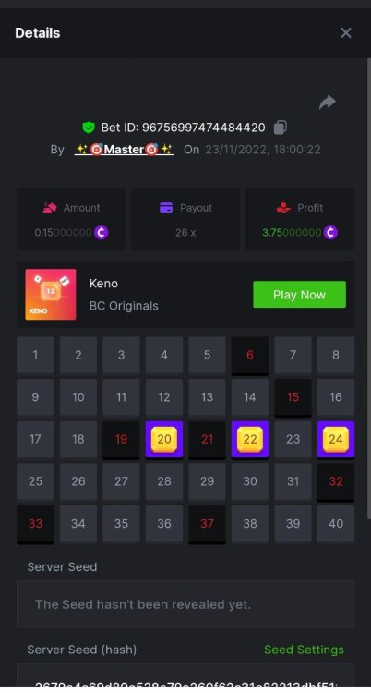Viewport: 371px width, 693px height.
Task: Open the Master player profile link
Action: click(x=124, y=150)
